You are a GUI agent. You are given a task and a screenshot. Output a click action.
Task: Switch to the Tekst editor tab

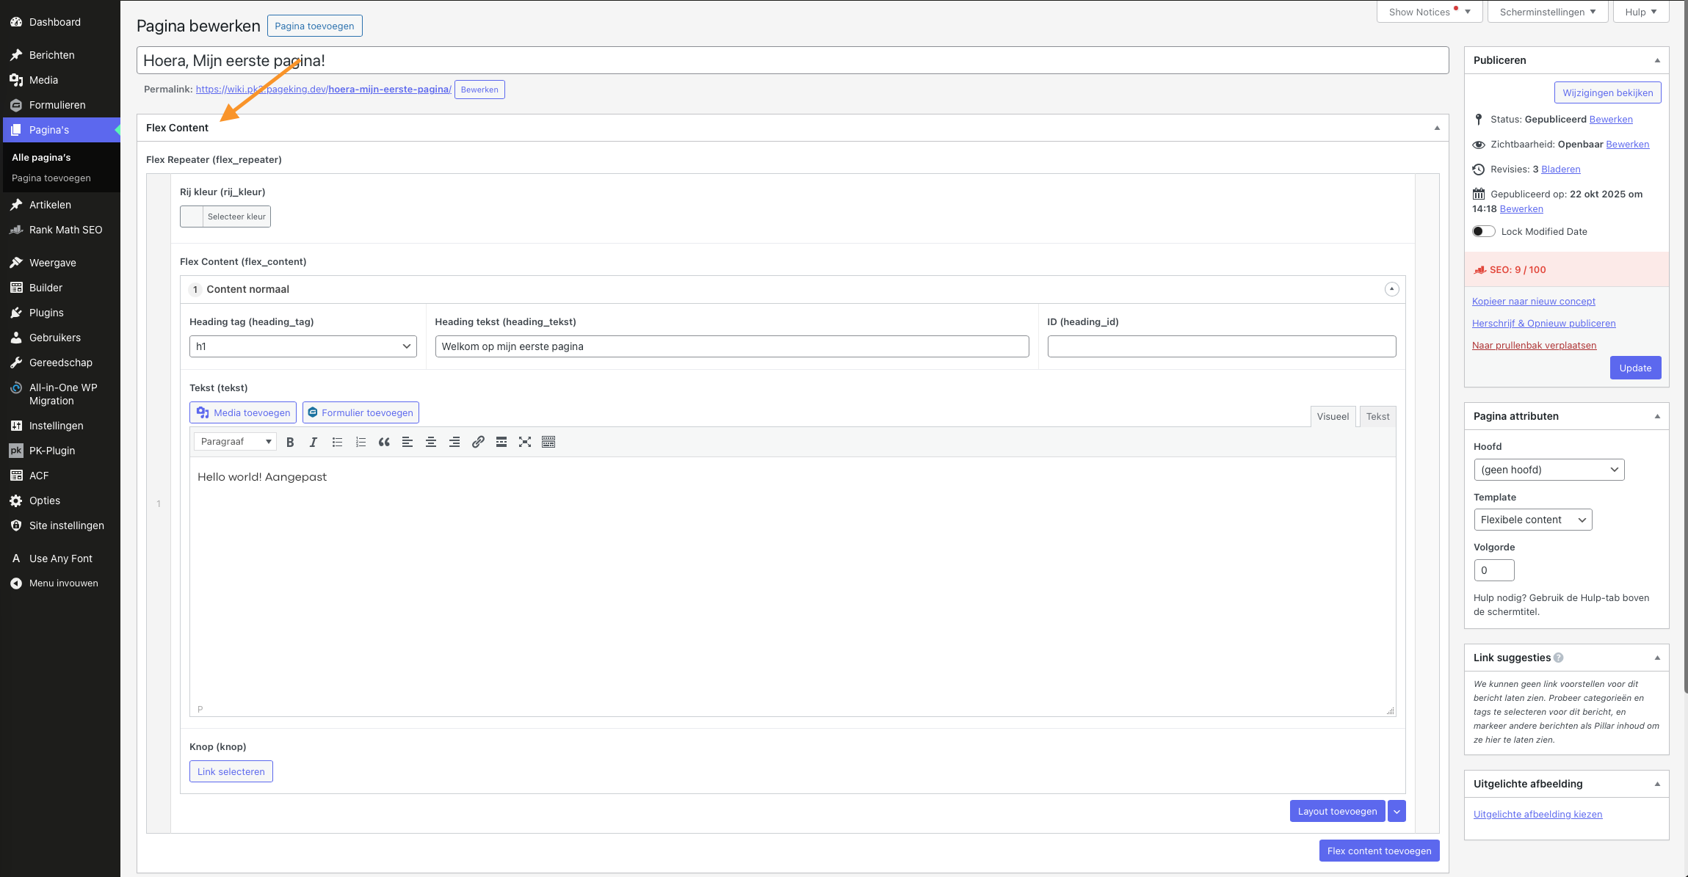tap(1377, 416)
